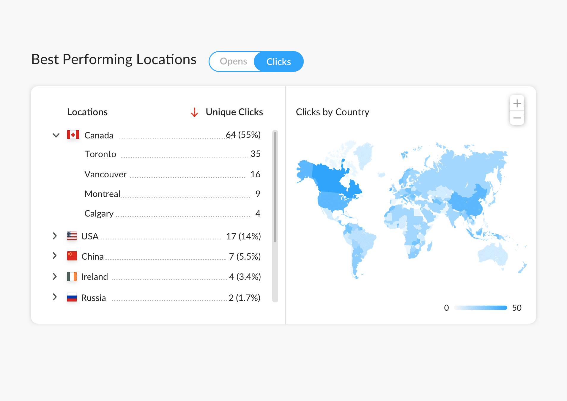Image resolution: width=567 pixels, height=401 pixels.
Task: Click the Clicks by Country title
Action: [x=333, y=112]
